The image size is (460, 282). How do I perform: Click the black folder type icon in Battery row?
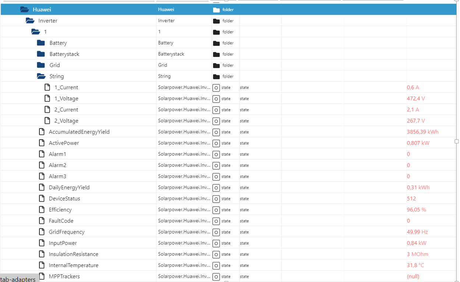coord(216,43)
